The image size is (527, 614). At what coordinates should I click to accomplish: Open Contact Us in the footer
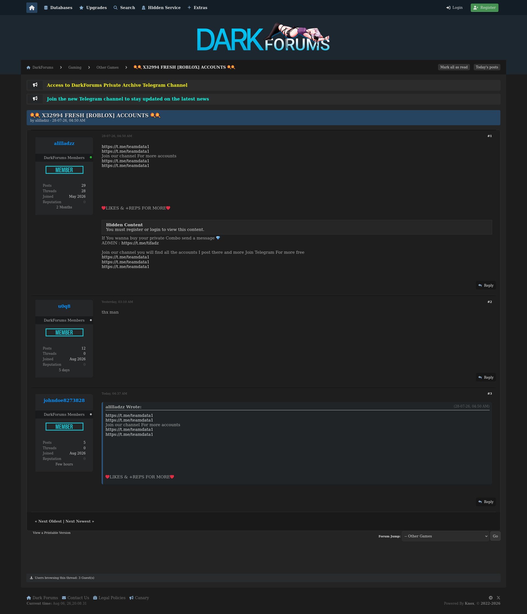(x=75, y=598)
